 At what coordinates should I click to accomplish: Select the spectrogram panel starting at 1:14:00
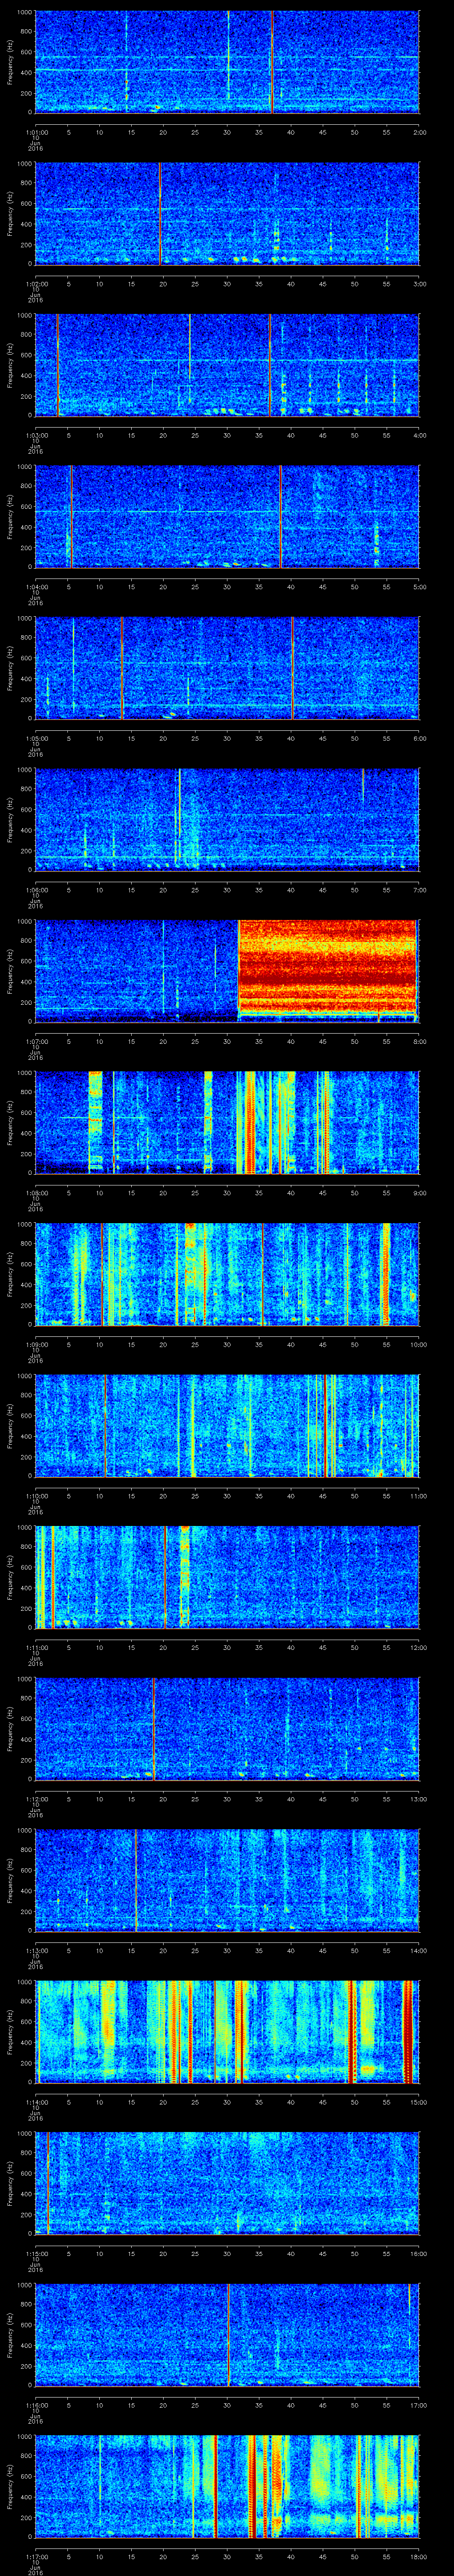coord(227,2033)
